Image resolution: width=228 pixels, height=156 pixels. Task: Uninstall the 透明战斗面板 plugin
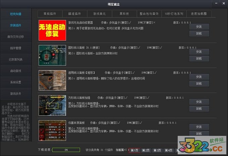[x=199, y=84]
